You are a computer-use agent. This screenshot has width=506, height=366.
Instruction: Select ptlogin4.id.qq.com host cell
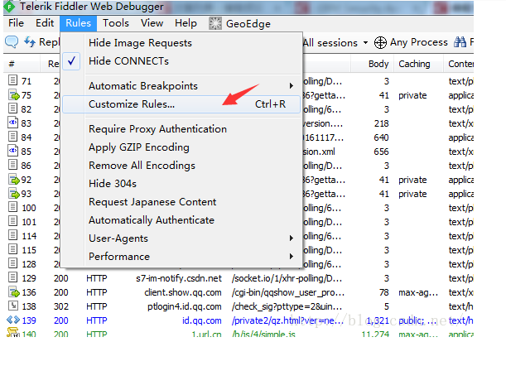[x=185, y=306]
